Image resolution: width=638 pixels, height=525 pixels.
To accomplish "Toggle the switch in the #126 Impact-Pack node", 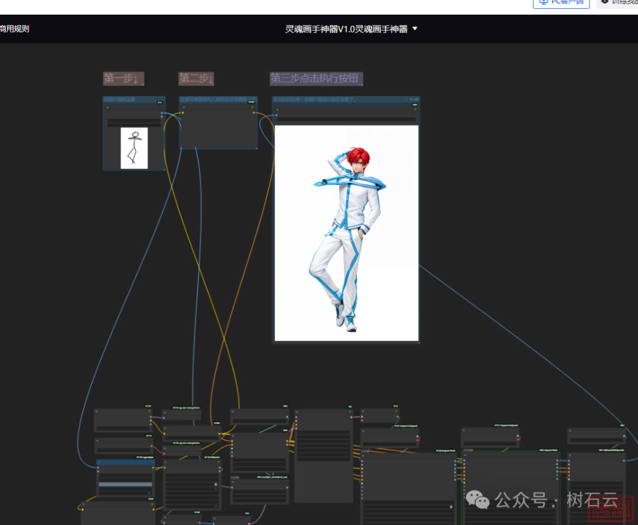I will point(451,507).
